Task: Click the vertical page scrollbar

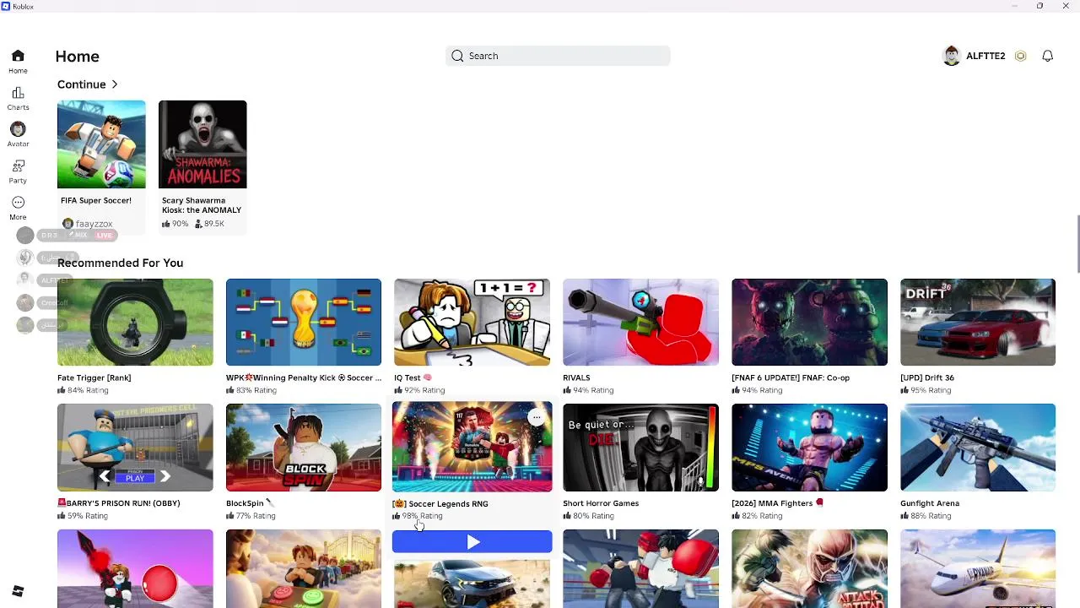Action: tap(1077, 244)
